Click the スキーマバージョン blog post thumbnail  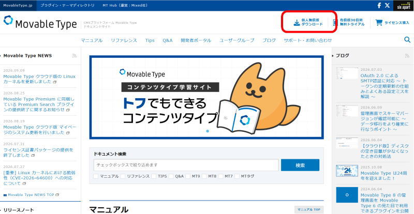click(x=347, y=111)
